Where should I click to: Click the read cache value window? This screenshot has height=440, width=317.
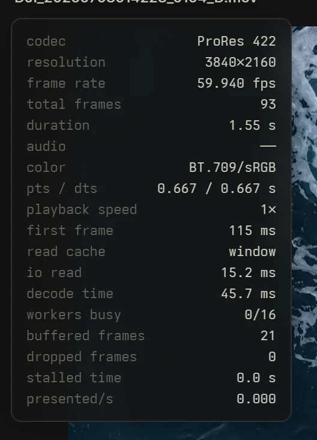(x=253, y=252)
